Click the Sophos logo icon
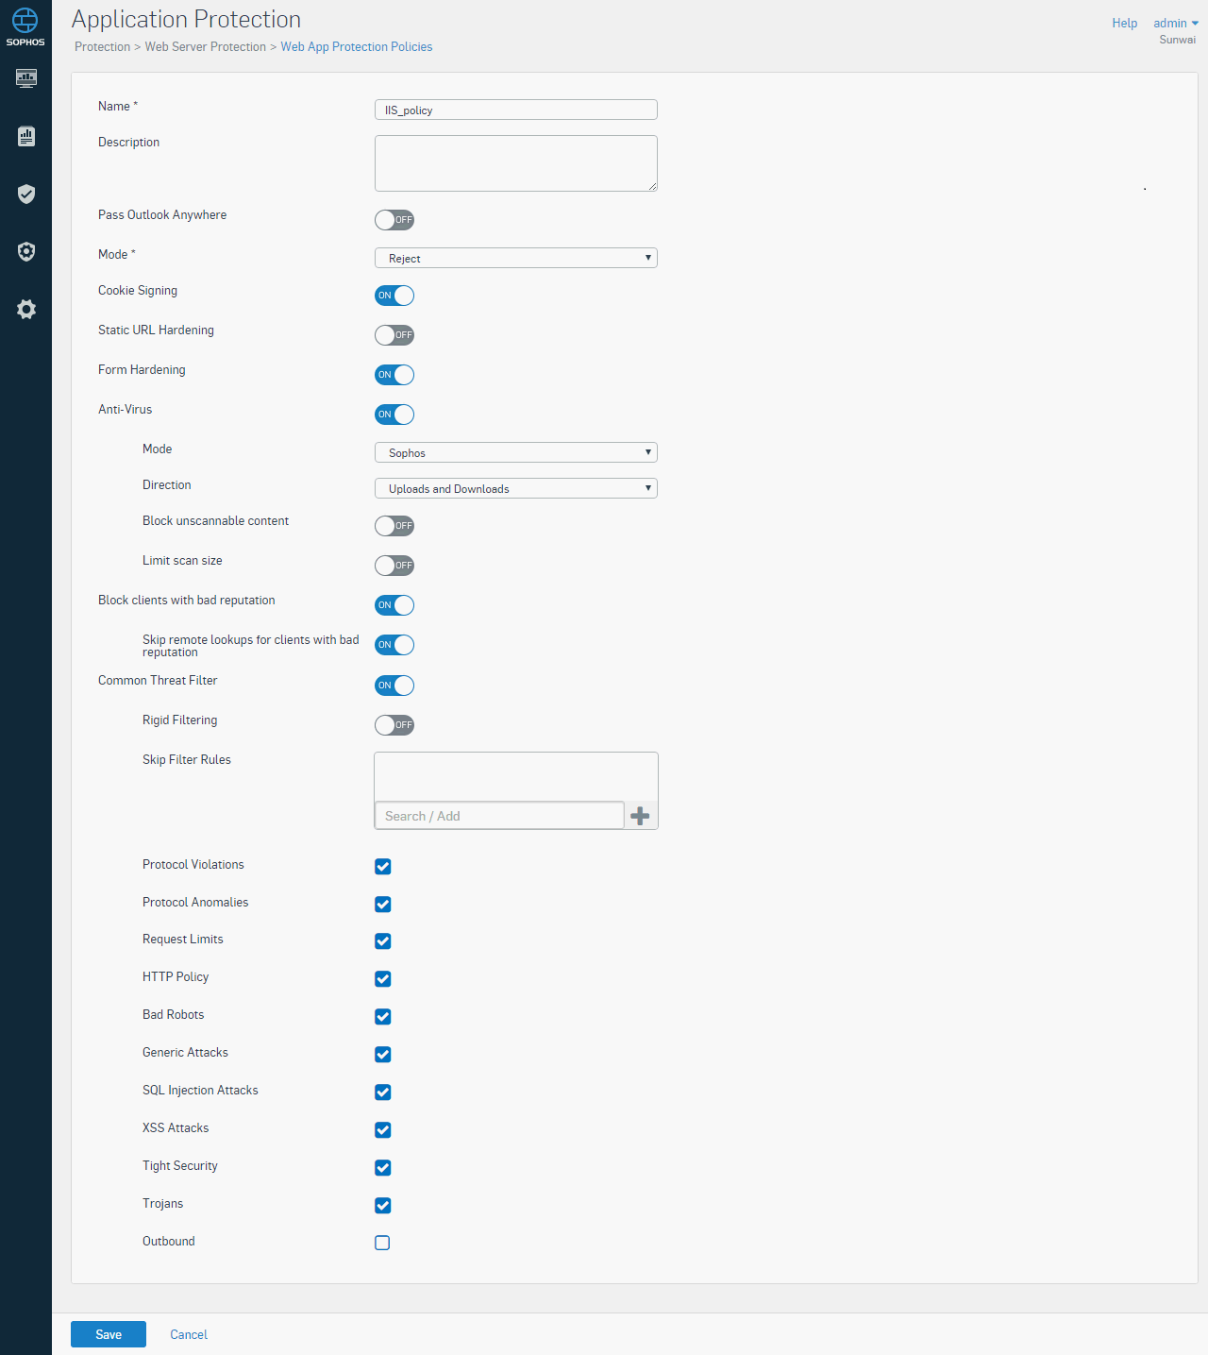 pyautogui.click(x=25, y=26)
